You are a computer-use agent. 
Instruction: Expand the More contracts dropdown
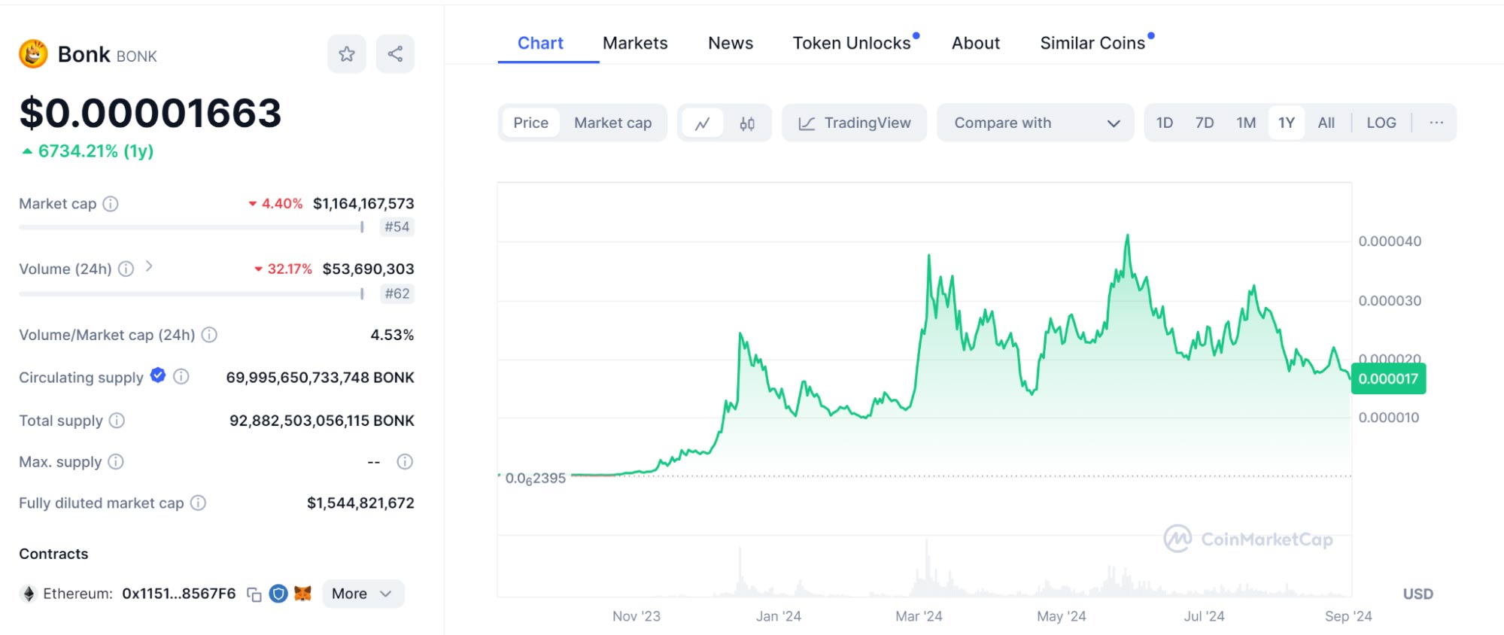[x=363, y=594]
